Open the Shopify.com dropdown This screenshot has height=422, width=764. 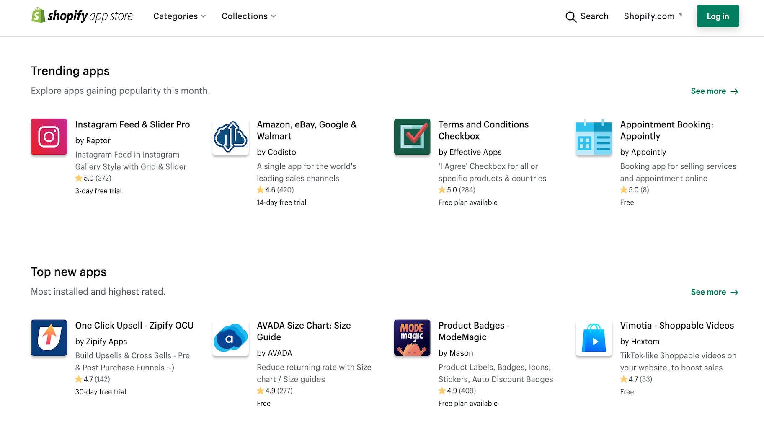point(653,16)
